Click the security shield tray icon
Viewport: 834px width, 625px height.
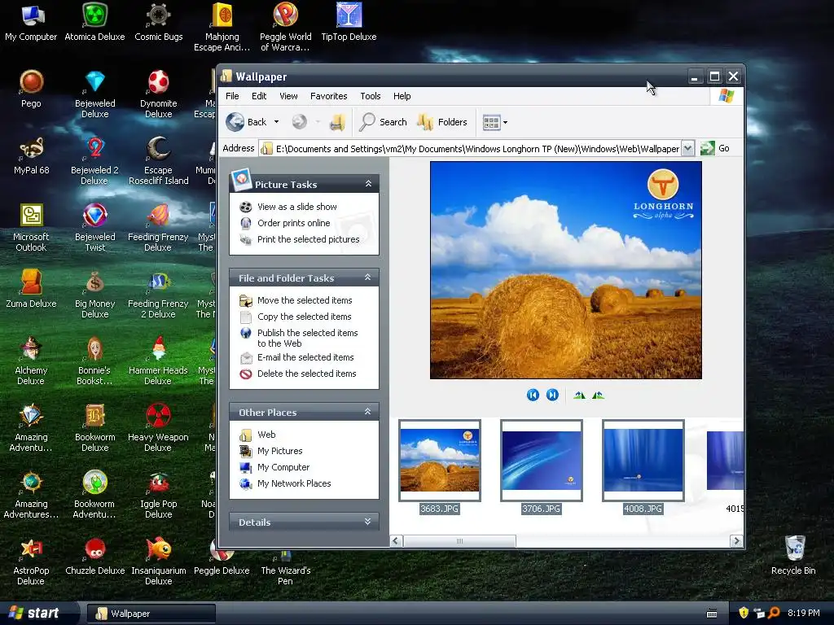[744, 613]
